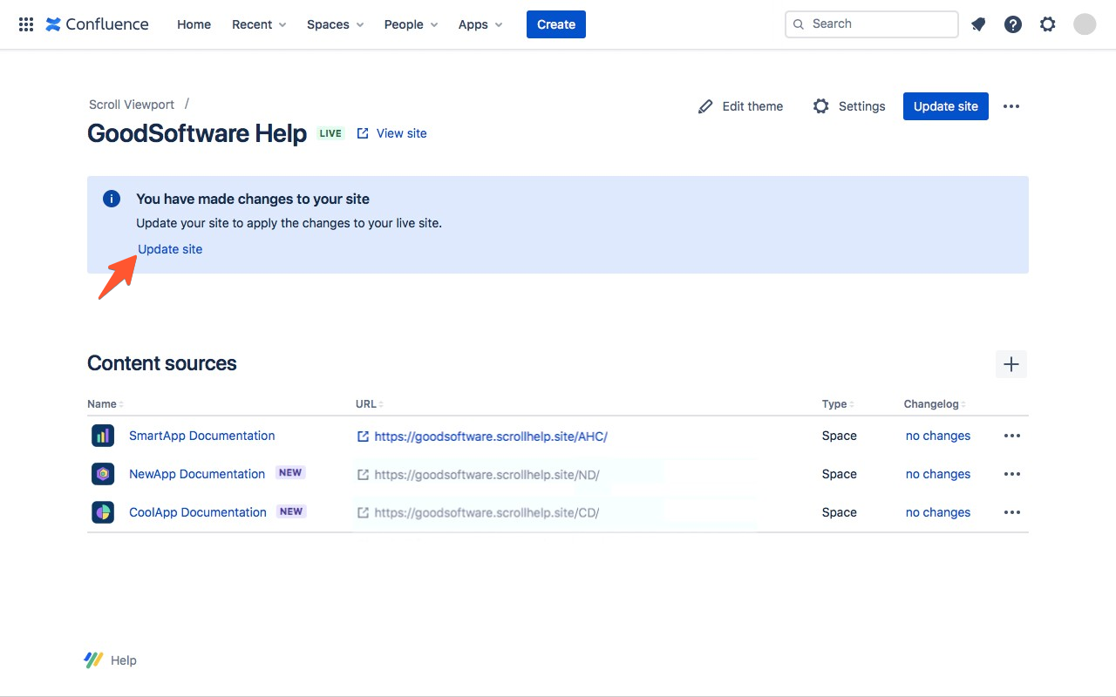Click the user profile avatar
The image size is (1116, 697).
1085,24
